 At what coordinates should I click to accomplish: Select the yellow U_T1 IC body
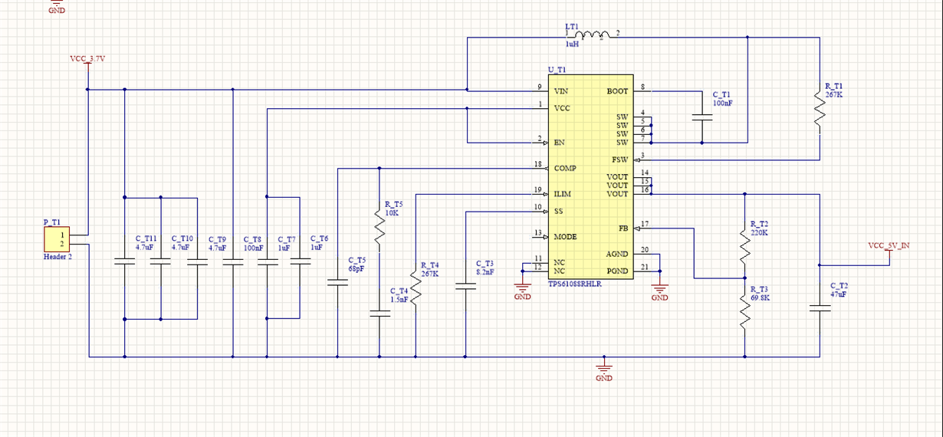591,177
